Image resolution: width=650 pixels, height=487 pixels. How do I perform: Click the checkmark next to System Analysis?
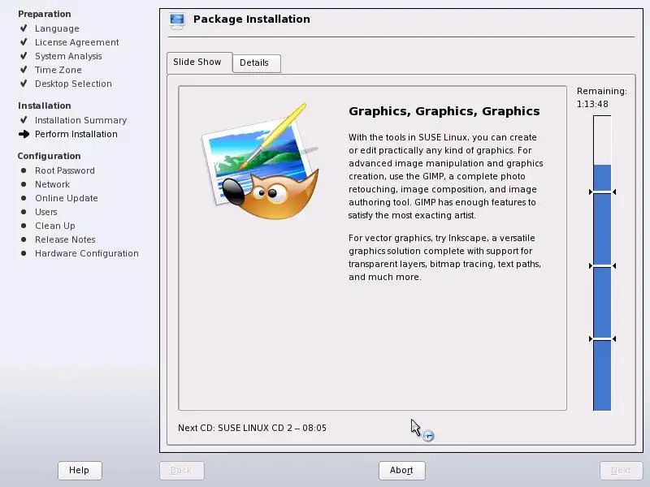[24, 55]
